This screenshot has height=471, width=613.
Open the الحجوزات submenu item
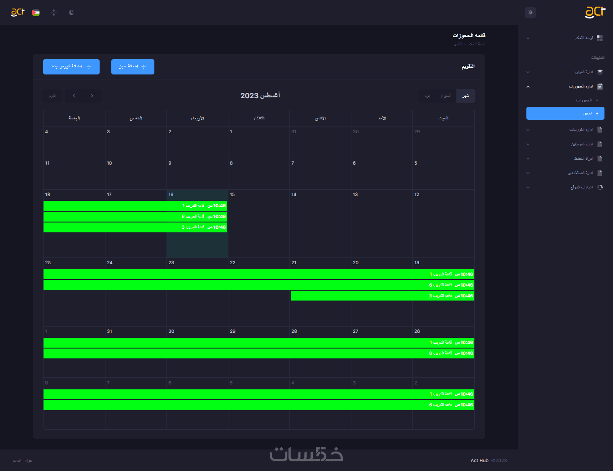coord(565,100)
